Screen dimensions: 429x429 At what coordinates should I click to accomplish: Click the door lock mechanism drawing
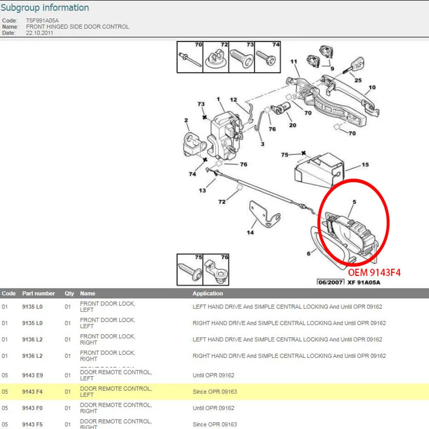[226, 136]
